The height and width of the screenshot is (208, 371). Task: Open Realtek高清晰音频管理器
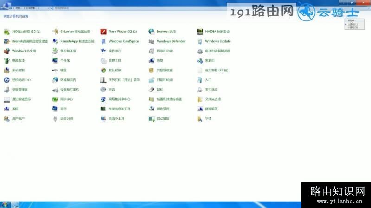point(26,41)
